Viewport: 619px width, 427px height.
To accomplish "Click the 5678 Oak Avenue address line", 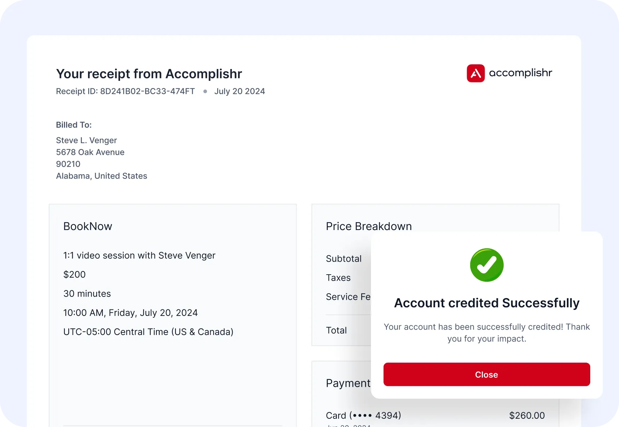I will pos(90,152).
